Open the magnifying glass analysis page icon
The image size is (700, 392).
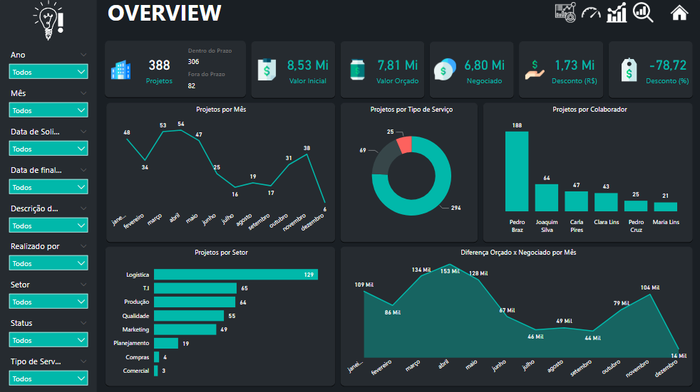643,12
